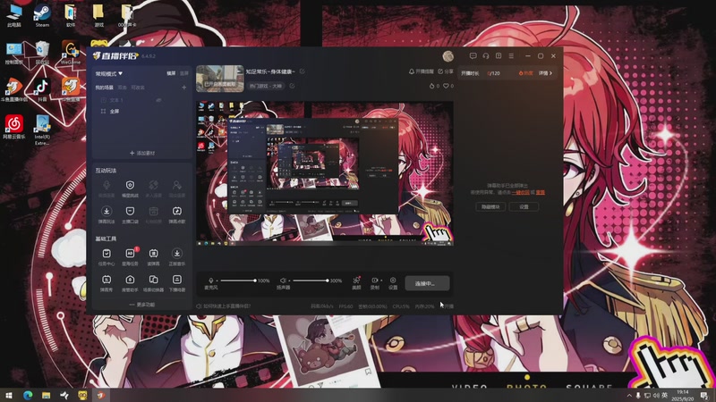This screenshot has width=716, height=402.
Task: Click the 热门游戏 - 大神 category tag
Action: (x=265, y=86)
